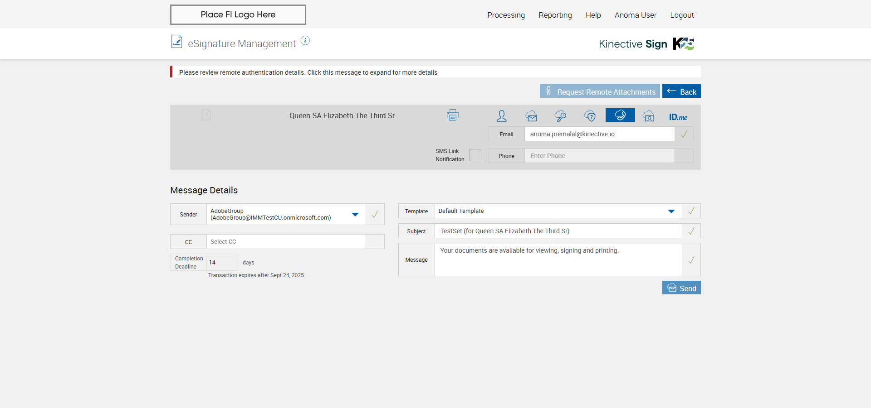Open the Select CC dropdown
The height and width of the screenshot is (408, 871).
(286, 242)
